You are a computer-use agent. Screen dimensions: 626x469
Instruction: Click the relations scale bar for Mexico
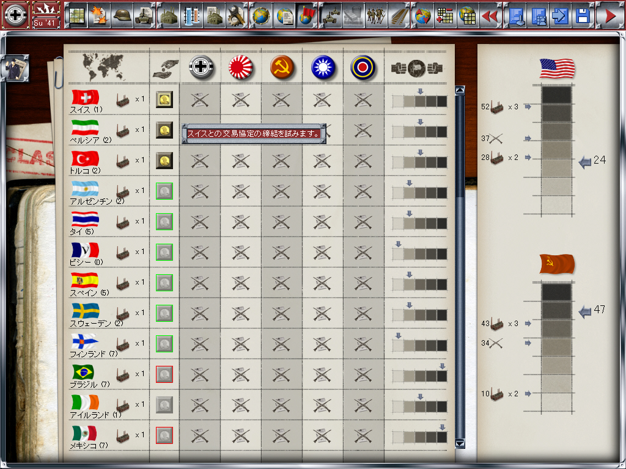coord(419,437)
